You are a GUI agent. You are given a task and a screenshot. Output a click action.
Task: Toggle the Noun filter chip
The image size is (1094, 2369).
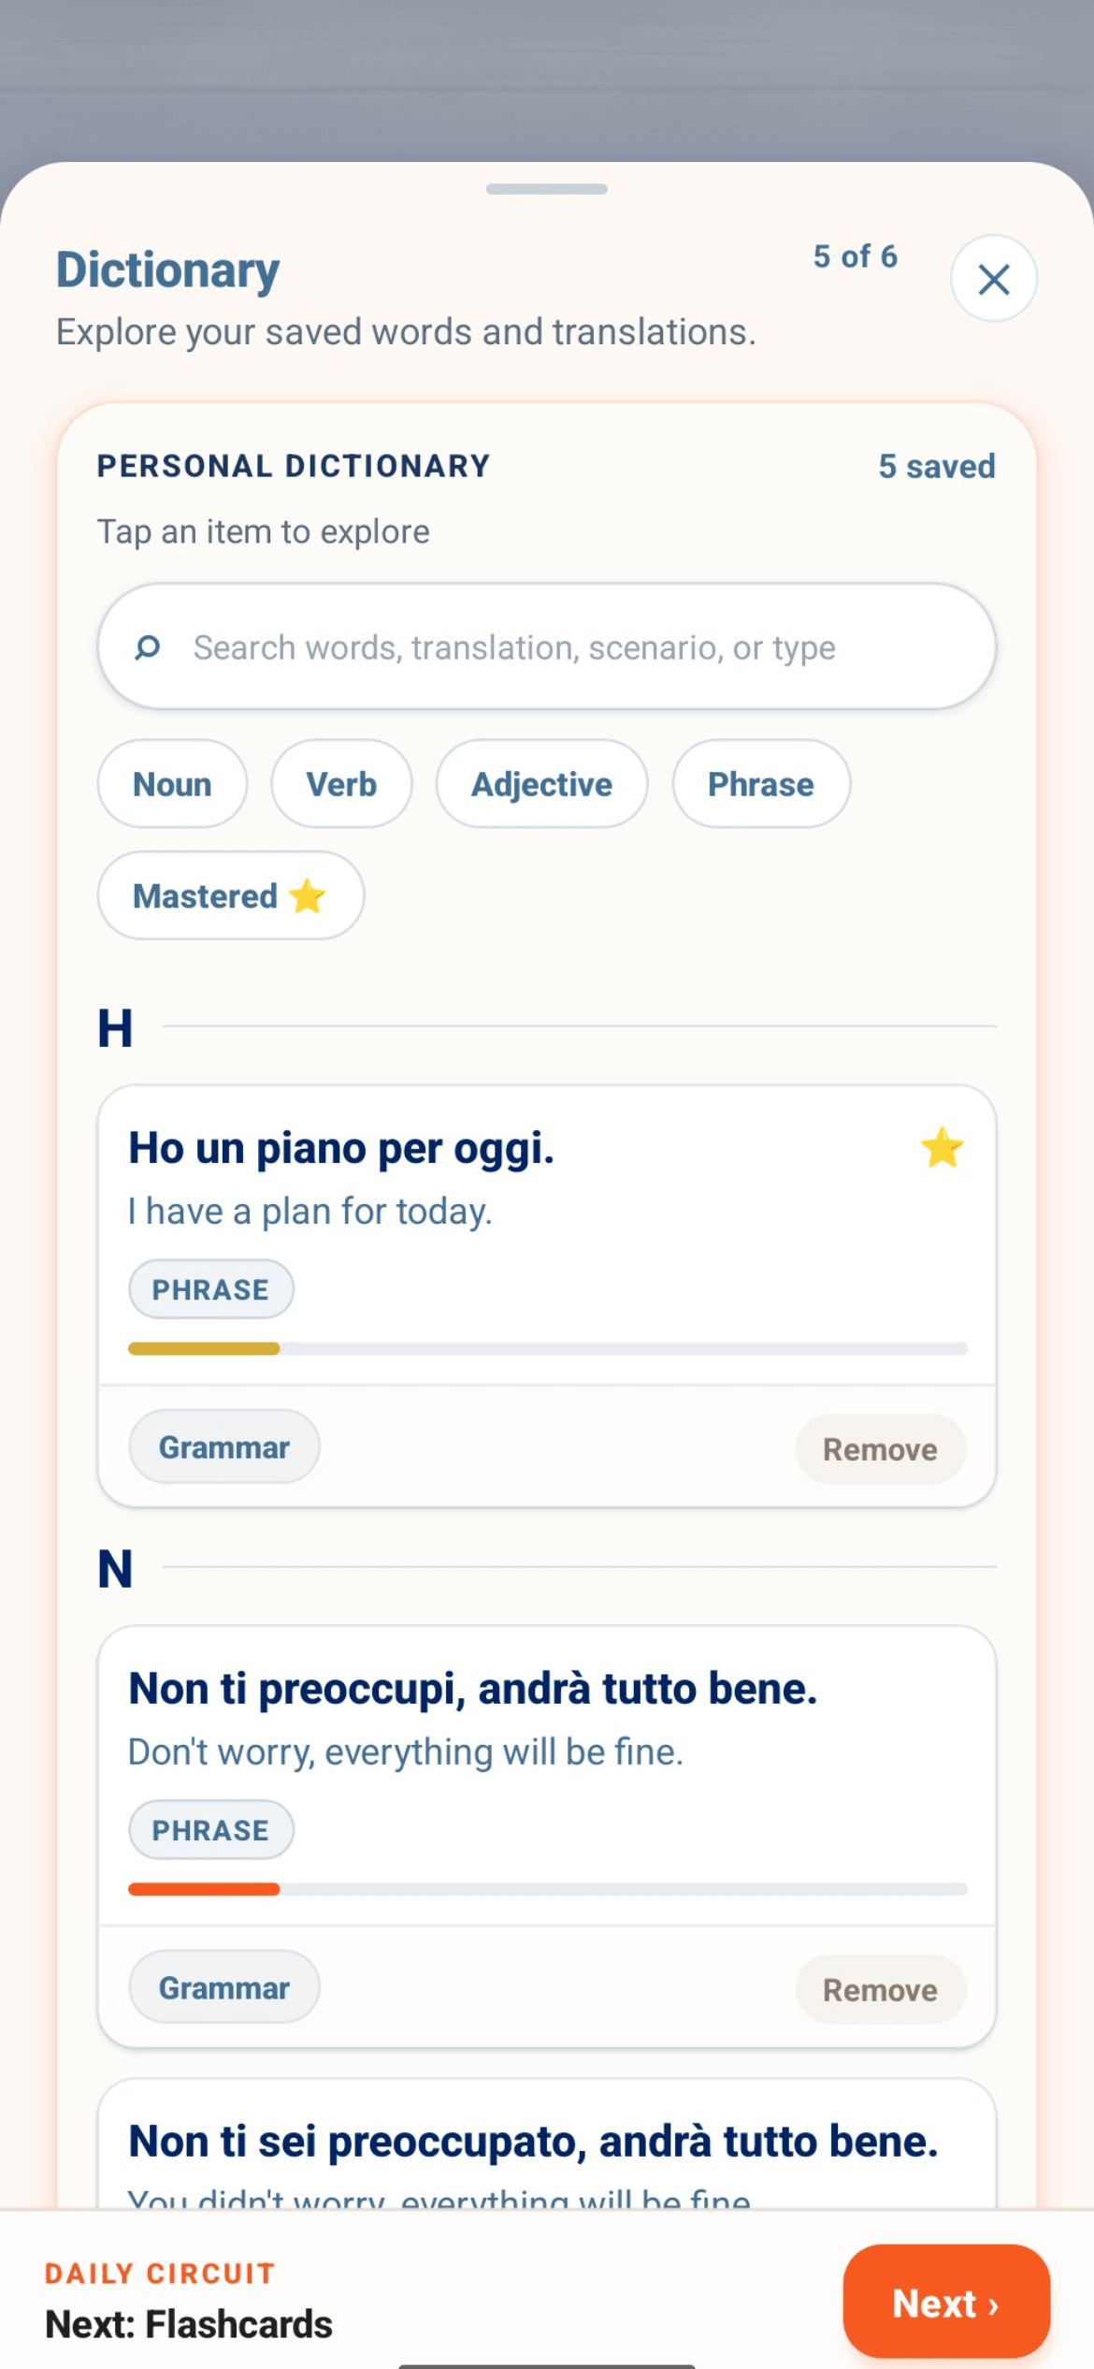[x=172, y=784]
